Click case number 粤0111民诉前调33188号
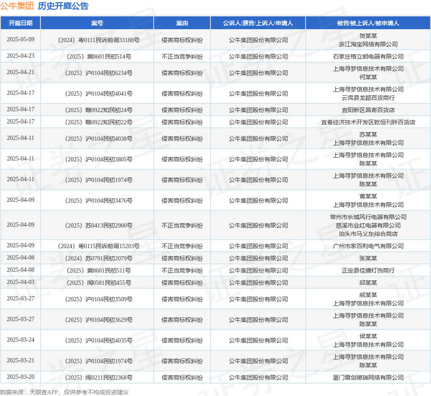431x396 pixels. 98,40
